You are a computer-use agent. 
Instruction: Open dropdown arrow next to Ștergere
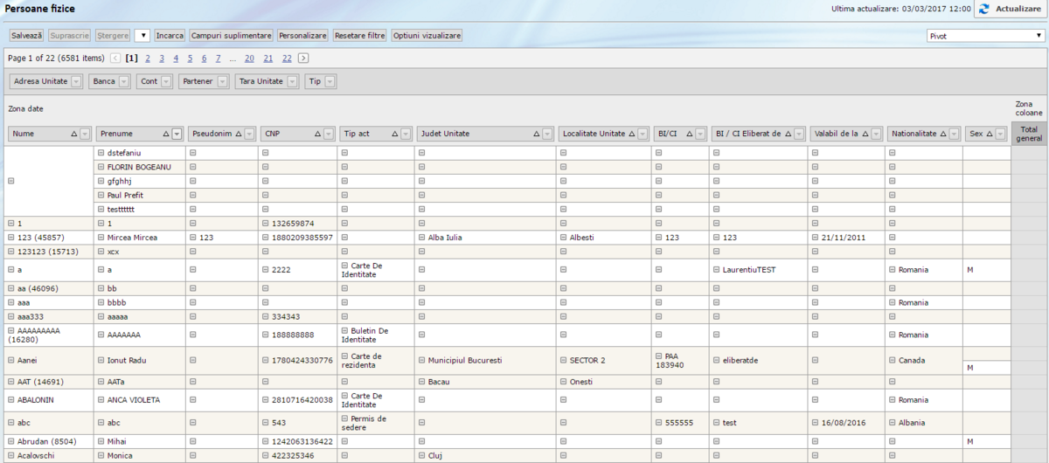142,36
